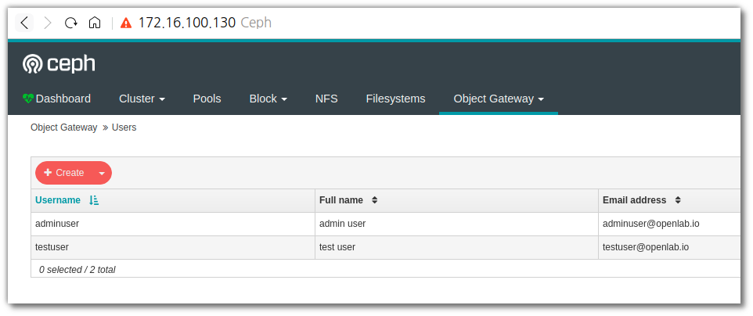Click the 'test user' full name cell

point(456,247)
